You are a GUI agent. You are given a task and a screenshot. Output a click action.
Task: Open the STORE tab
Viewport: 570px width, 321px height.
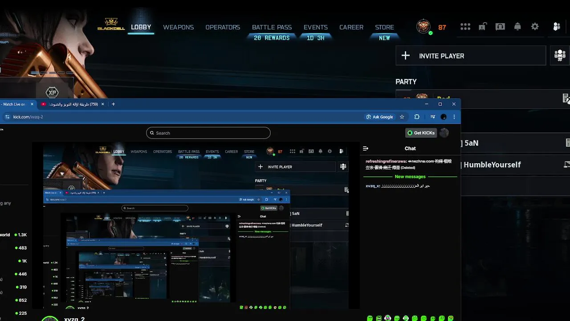point(384,27)
